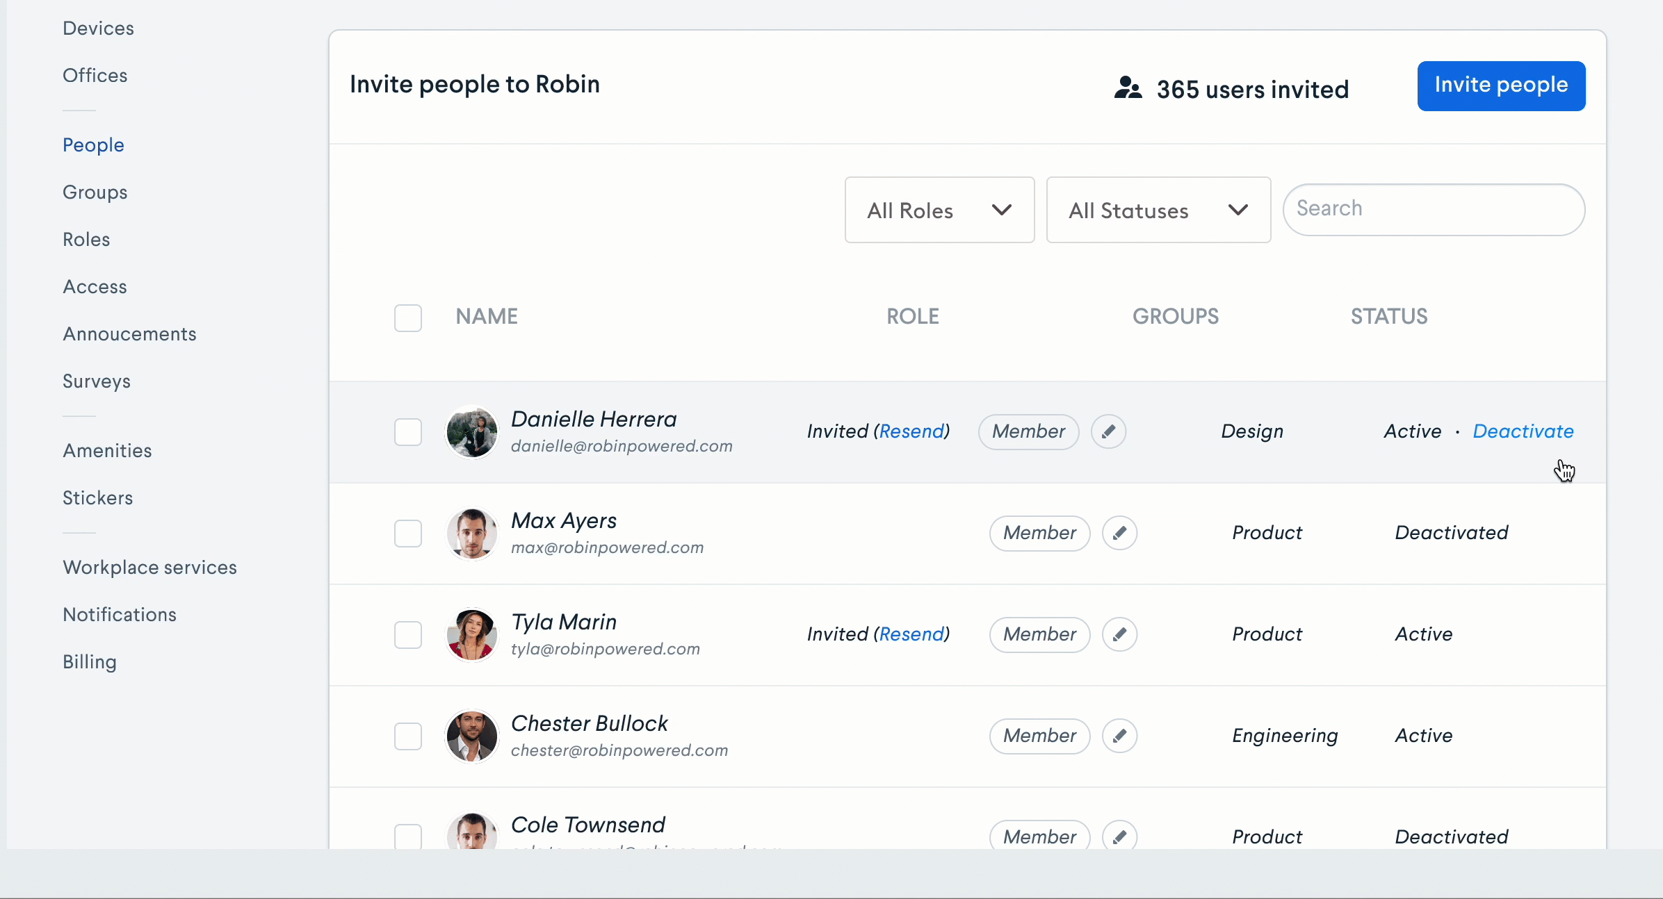
Task: Click the Engineering group for Chester
Action: [x=1285, y=736]
